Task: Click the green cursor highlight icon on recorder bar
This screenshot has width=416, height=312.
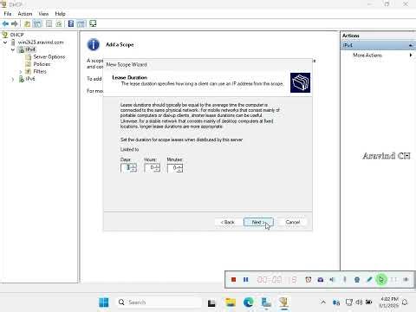Action: click(x=381, y=279)
